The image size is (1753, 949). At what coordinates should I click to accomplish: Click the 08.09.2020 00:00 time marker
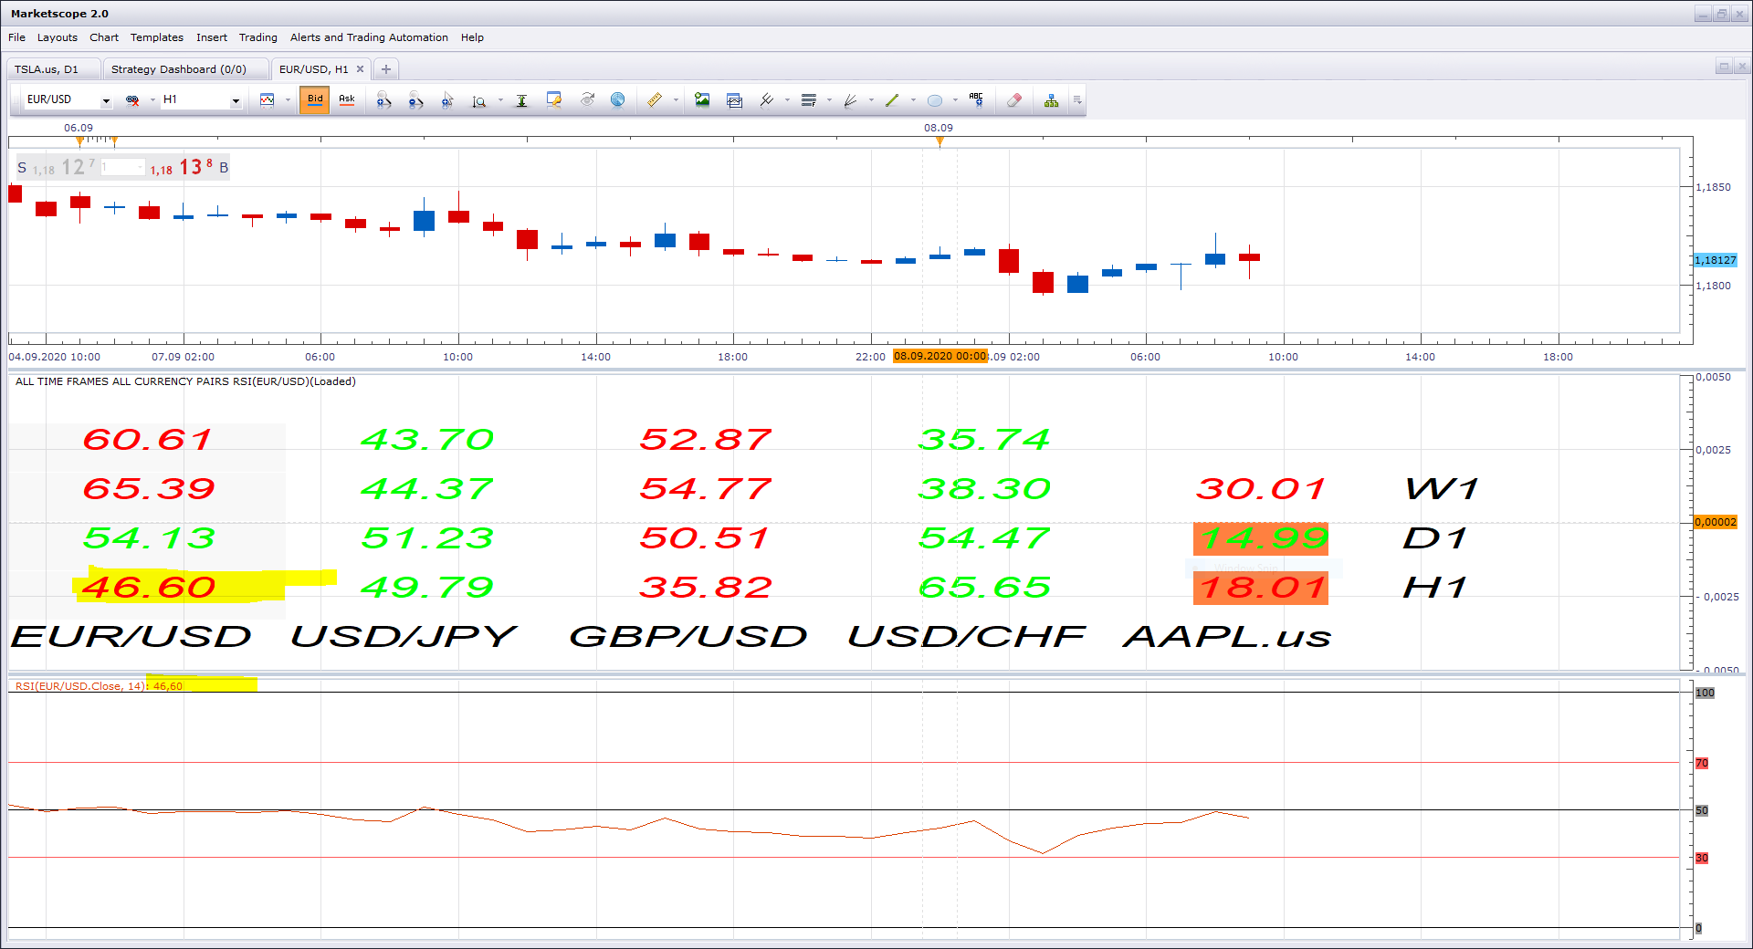tap(940, 356)
